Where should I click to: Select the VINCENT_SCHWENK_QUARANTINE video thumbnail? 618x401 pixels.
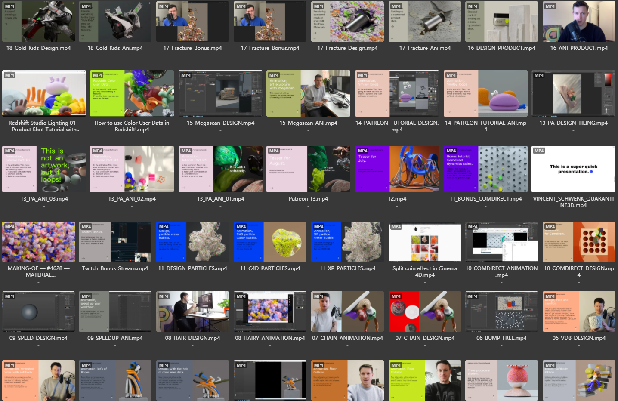tap(573, 169)
